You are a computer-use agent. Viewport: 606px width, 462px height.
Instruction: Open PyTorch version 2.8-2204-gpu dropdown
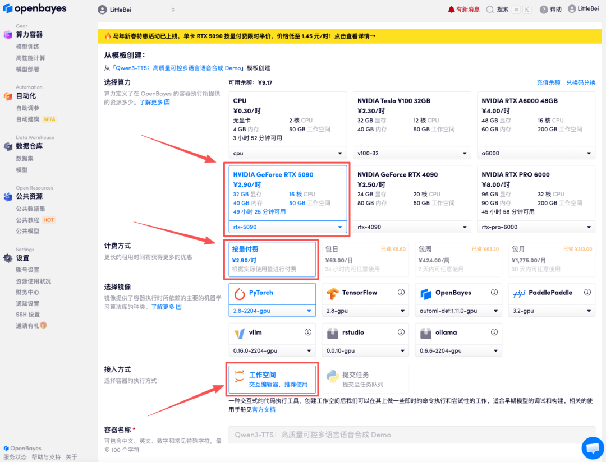pos(272,311)
